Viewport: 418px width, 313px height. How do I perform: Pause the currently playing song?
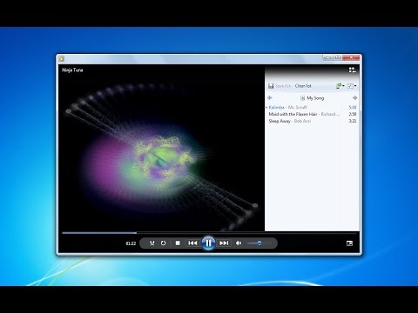click(x=208, y=243)
